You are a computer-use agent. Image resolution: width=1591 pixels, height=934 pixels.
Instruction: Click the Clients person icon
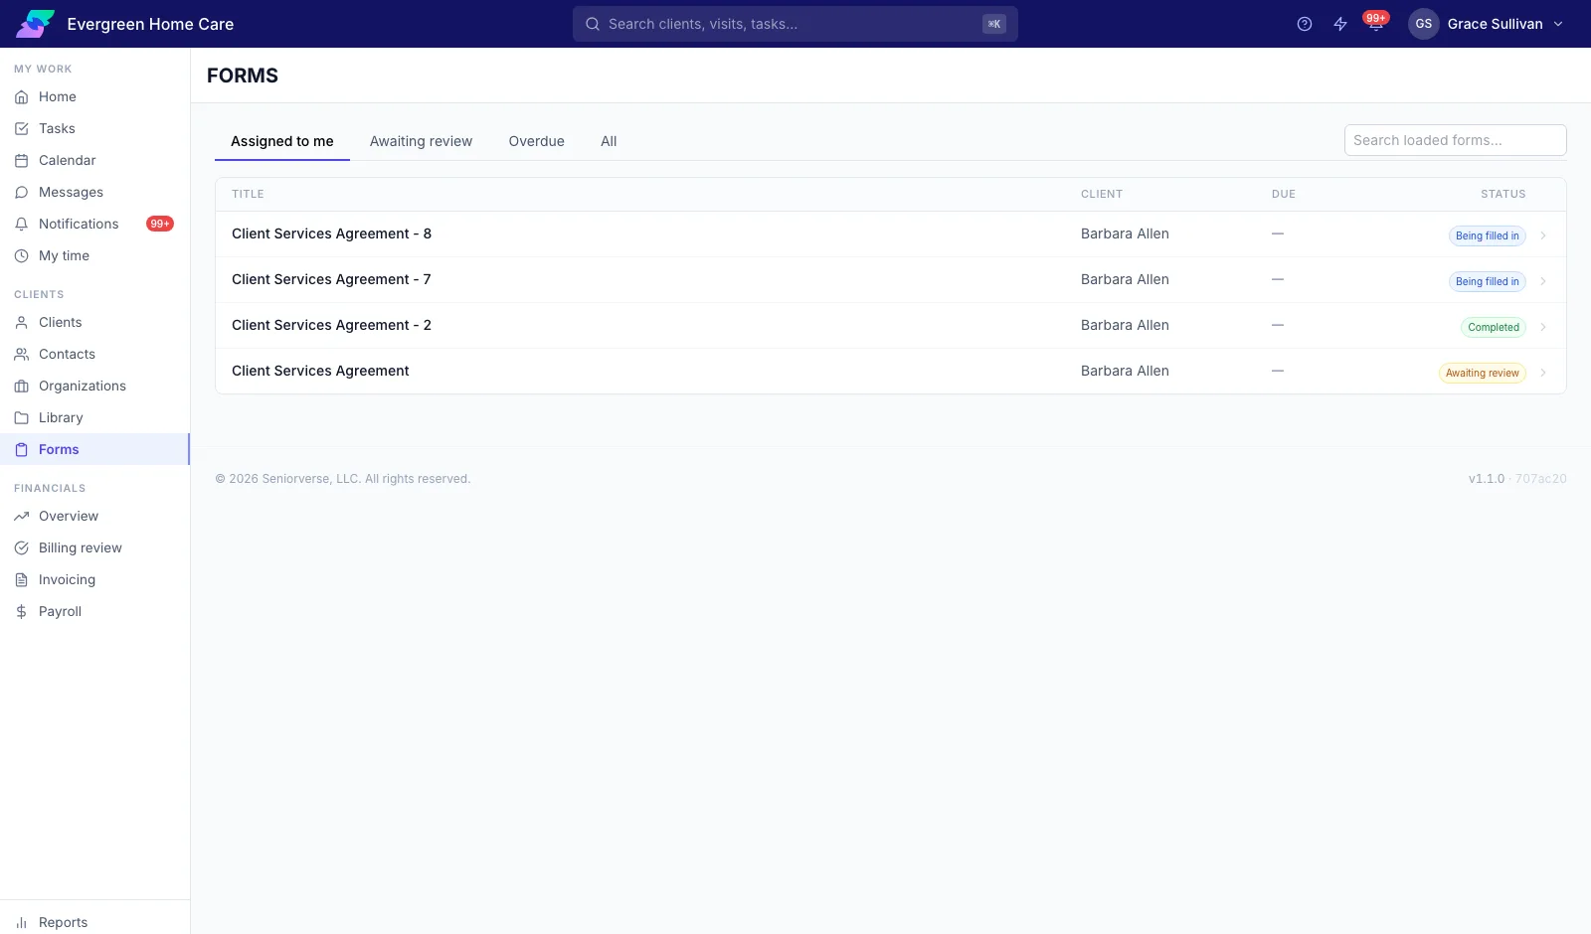[x=21, y=323]
